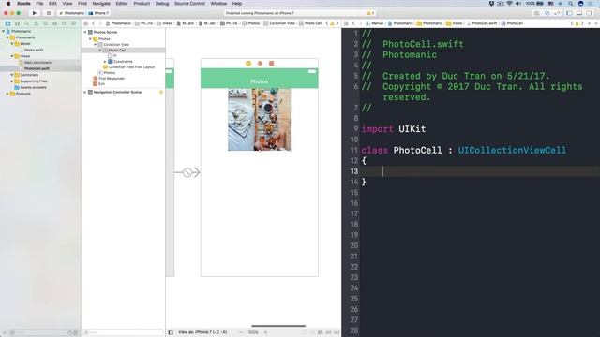Expand the Constraints item in outline

click(105, 61)
